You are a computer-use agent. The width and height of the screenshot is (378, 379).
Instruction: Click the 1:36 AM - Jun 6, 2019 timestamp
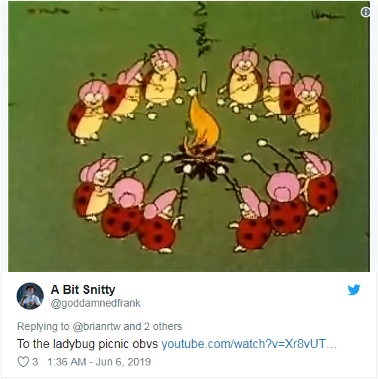[99, 362]
